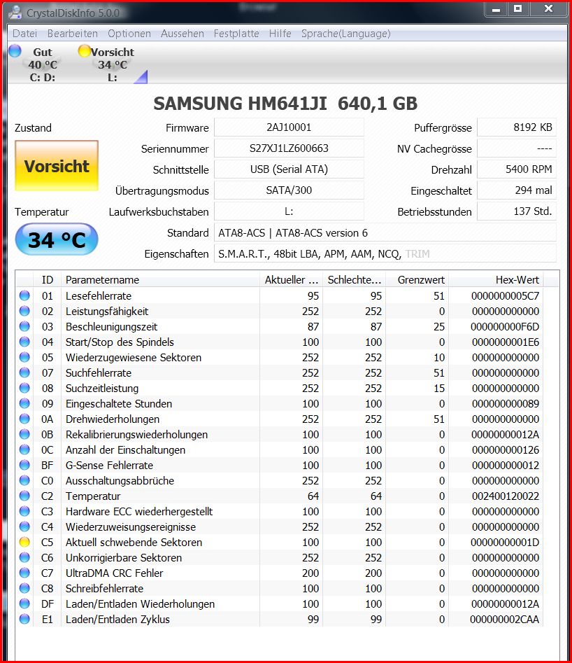The image size is (572, 663).
Task: Click the CrystalDiskInfo title bar icon
Action: pyautogui.click(x=15, y=13)
